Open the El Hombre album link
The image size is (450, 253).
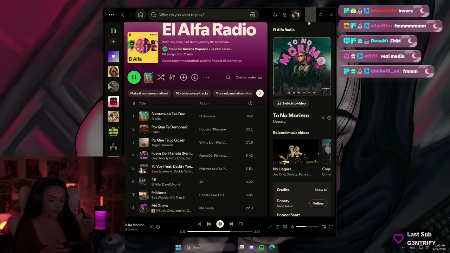click(x=207, y=116)
